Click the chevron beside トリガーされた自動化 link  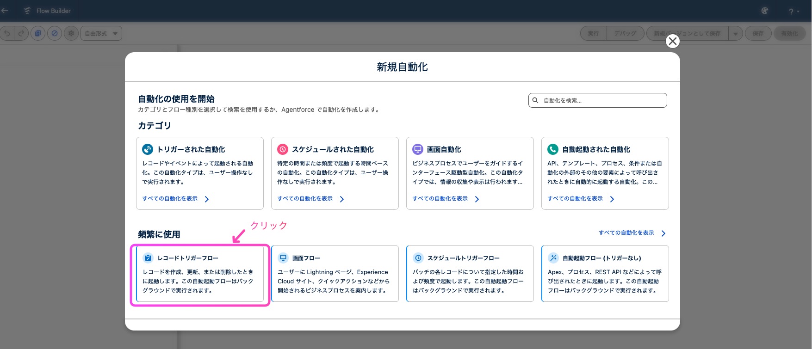[x=207, y=199]
